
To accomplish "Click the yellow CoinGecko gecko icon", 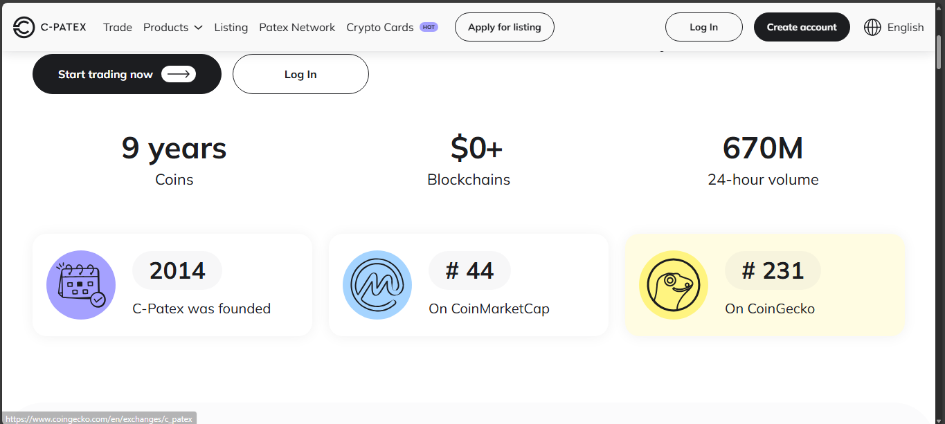I will pyautogui.click(x=674, y=285).
